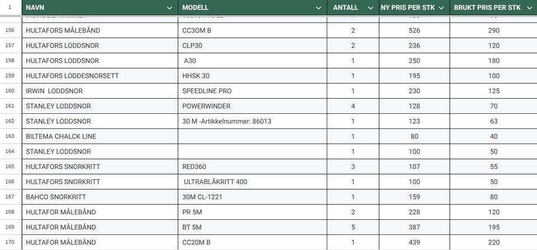Select the new price 526 cell

click(414, 30)
